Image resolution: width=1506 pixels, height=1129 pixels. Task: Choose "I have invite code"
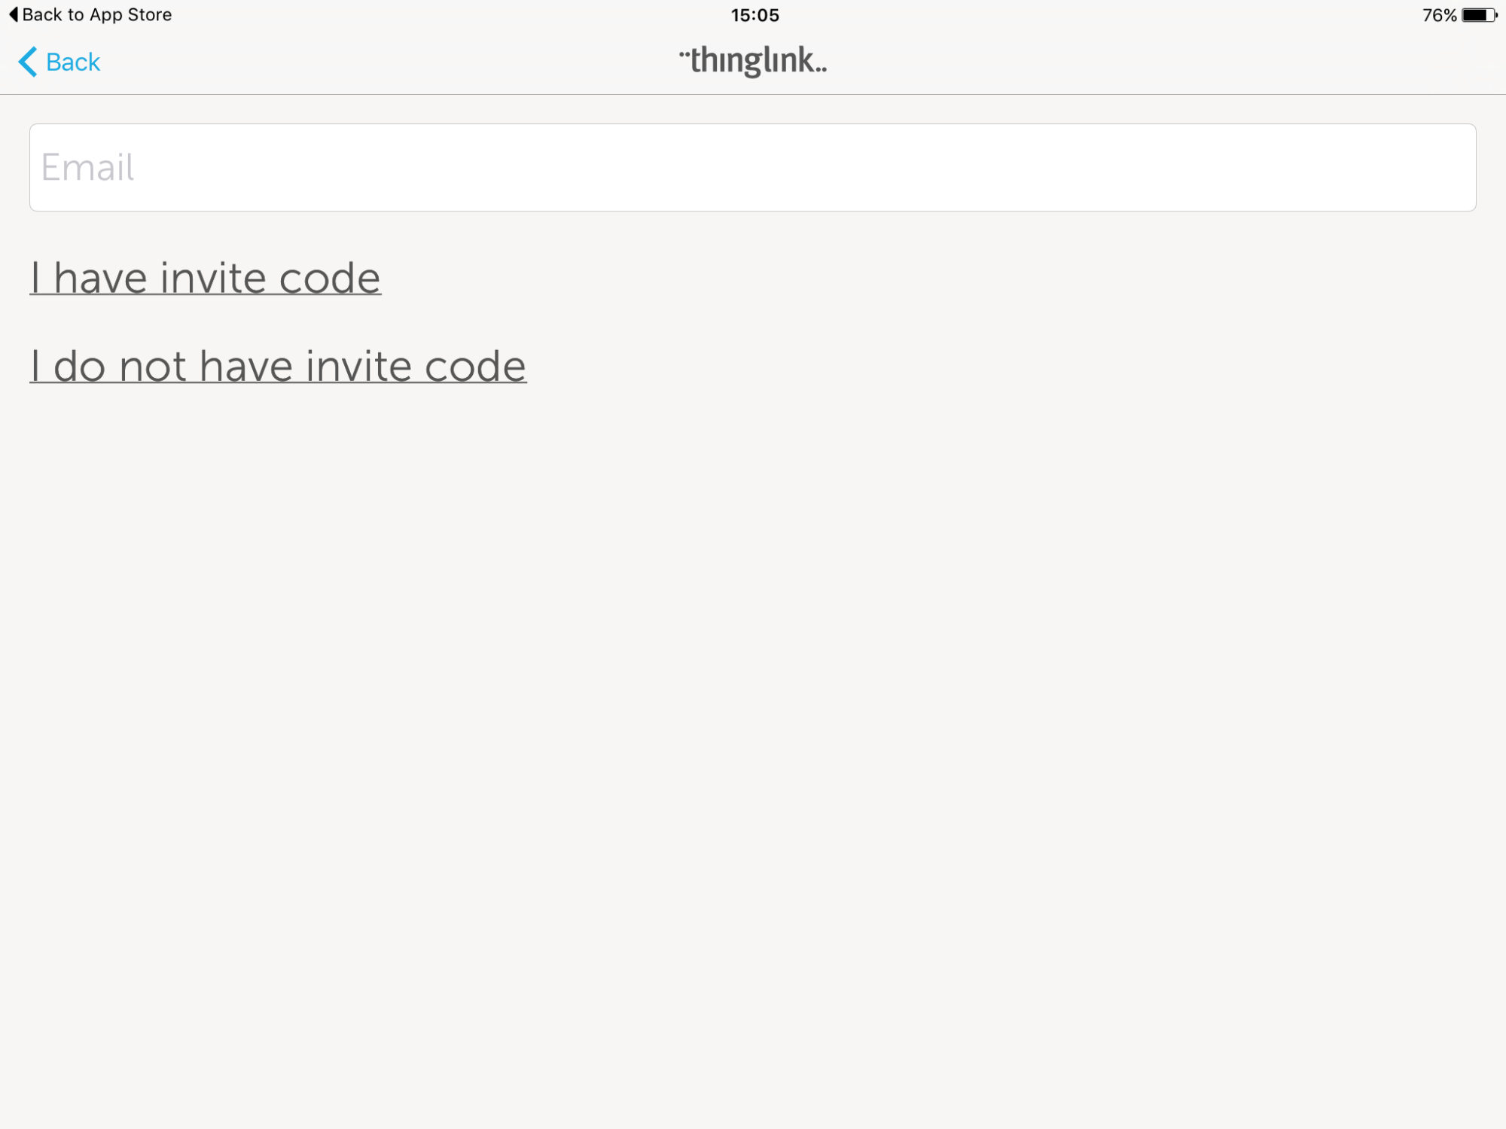206,278
